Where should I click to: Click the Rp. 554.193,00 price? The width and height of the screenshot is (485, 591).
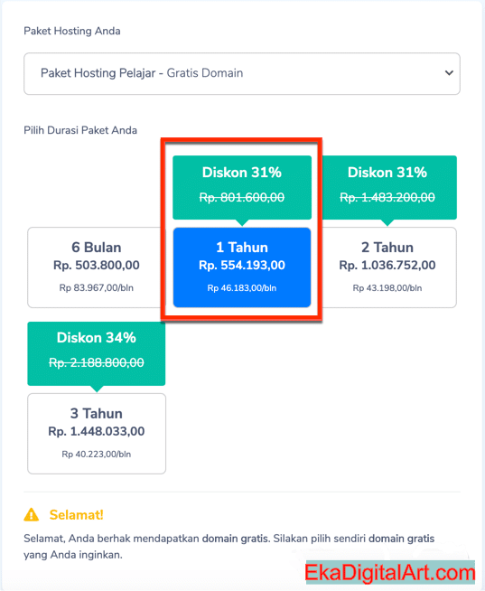click(242, 266)
